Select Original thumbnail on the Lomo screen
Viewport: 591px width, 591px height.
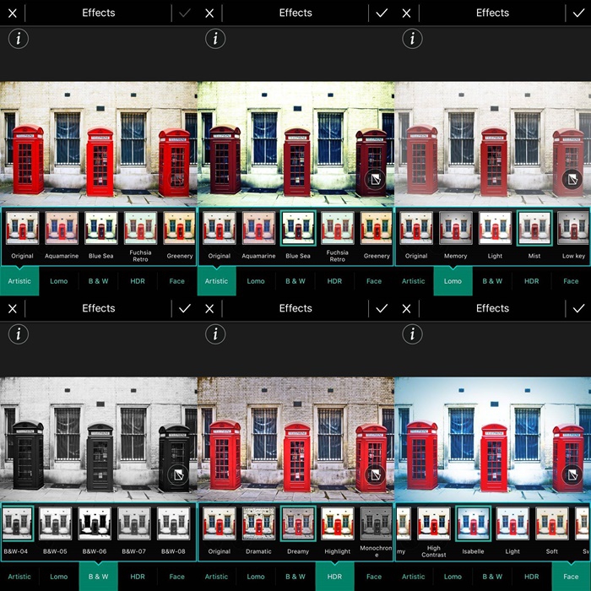(416, 228)
